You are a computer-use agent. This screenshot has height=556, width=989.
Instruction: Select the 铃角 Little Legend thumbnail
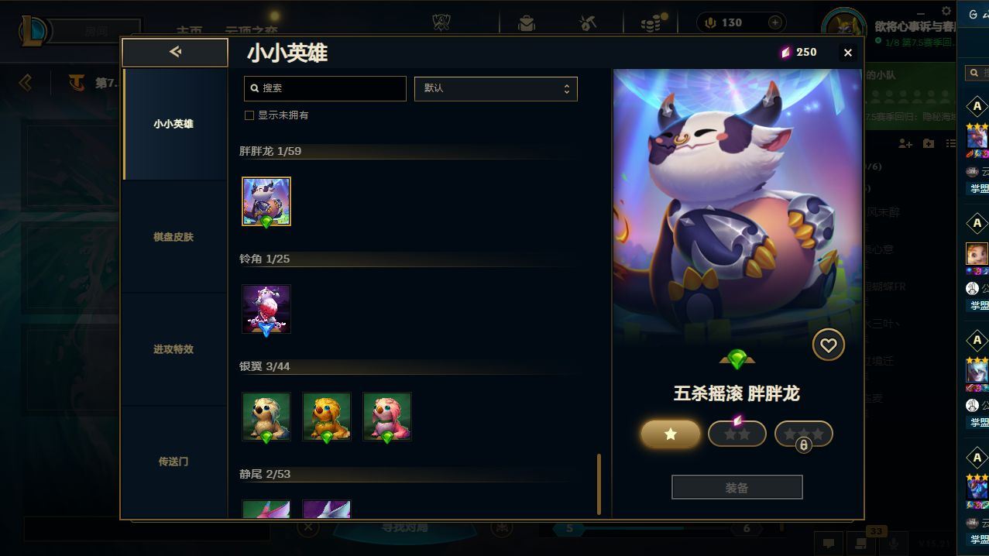point(266,309)
